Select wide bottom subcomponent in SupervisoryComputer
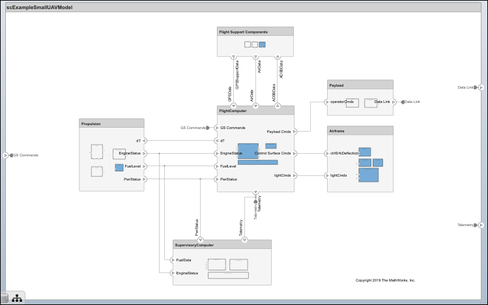The image size is (488, 305). (x=228, y=275)
